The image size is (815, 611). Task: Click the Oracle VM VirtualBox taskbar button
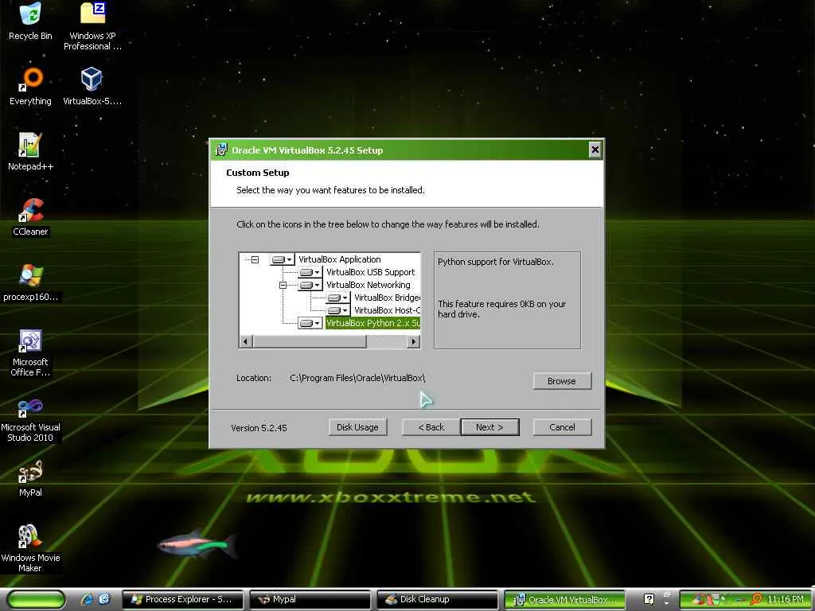click(x=564, y=599)
